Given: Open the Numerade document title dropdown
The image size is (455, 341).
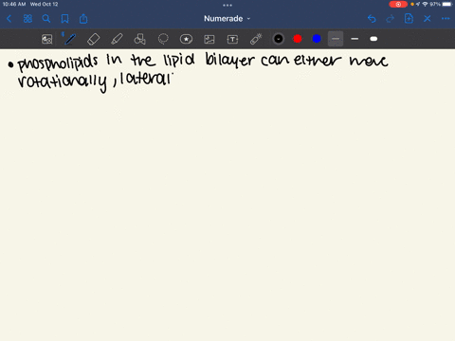Looking at the screenshot, I should point(227,19).
